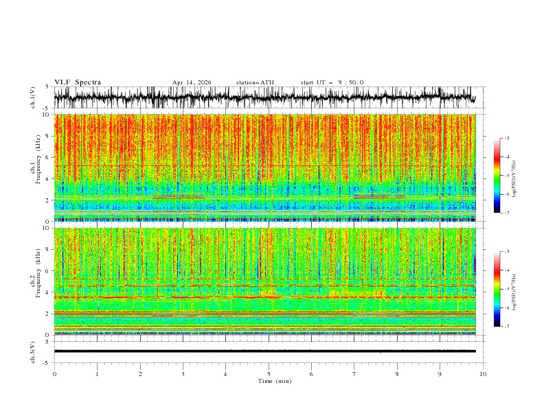Click the "station=ATH" header label
Screen dimensions: 544x420
pyautogui.click(x=255, y=82)
